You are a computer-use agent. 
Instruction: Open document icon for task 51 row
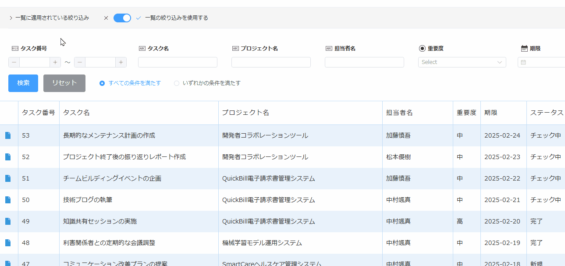point(7,178)
